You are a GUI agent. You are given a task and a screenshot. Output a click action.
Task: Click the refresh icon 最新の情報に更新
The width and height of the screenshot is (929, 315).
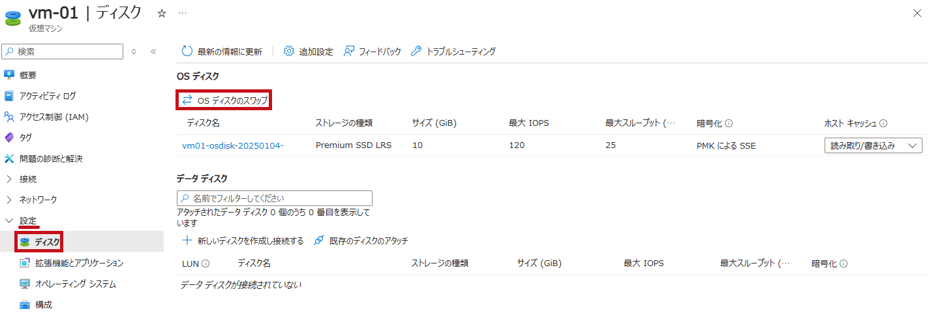[187, 52]
